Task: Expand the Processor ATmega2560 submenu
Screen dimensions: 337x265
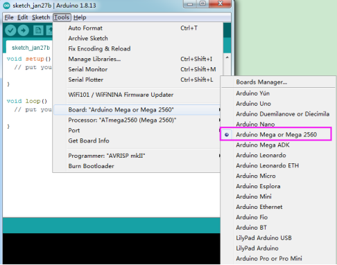Action: pos(137,120)
